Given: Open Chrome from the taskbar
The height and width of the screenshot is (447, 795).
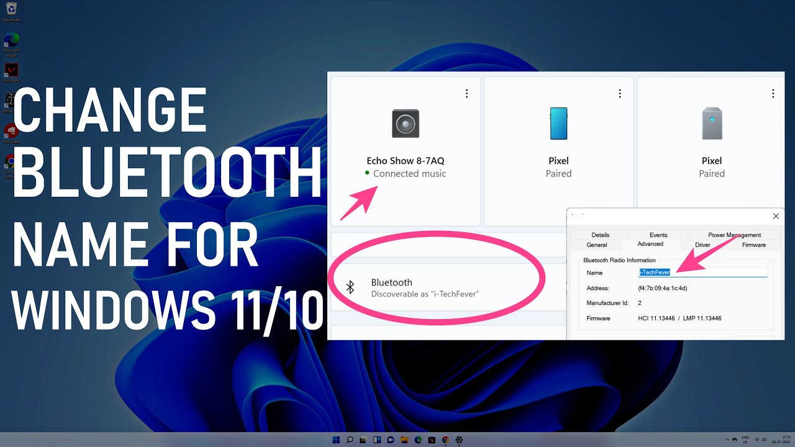Looking at the screenshot, I should click(445, 440).
